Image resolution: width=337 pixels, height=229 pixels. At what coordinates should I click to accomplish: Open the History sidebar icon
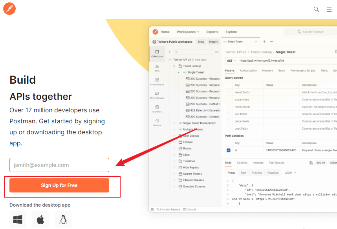[157, 123]
